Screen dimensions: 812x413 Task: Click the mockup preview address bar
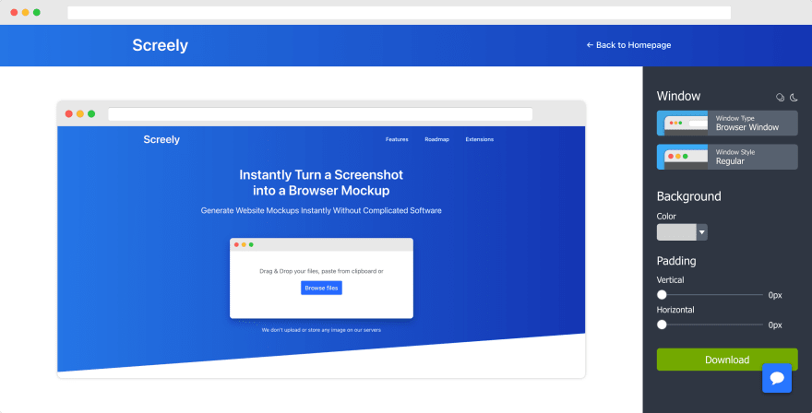coord(320,114)
